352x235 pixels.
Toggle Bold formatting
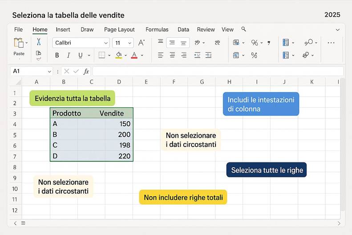(57, 55)
